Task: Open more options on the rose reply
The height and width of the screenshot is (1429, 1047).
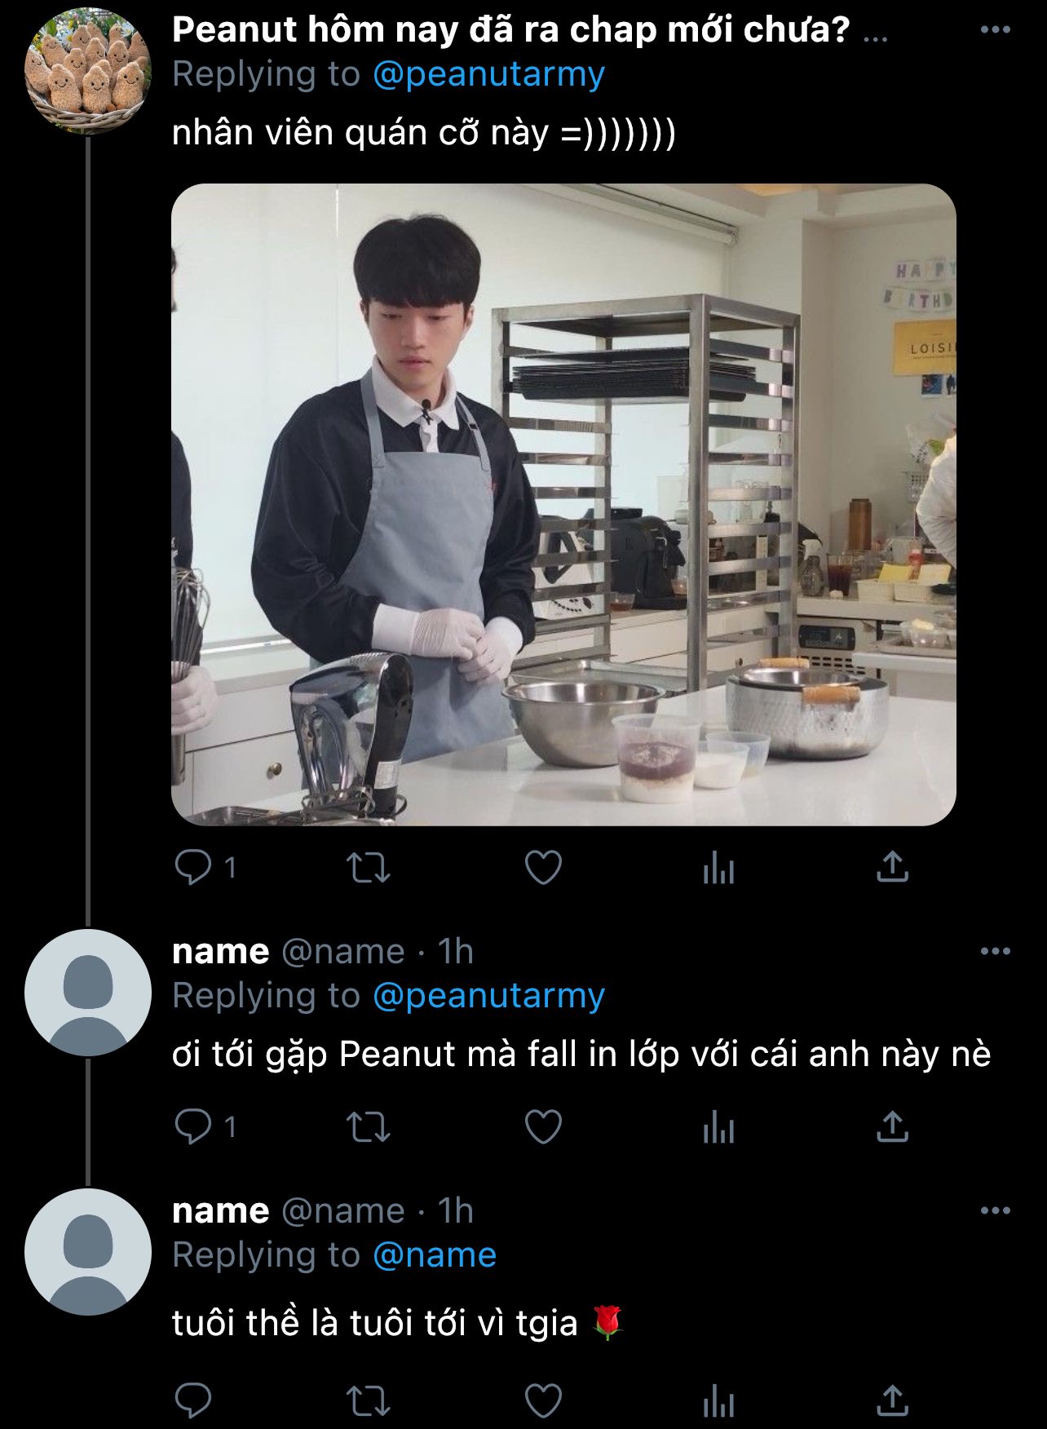Action: click(x=995, y=1210)
